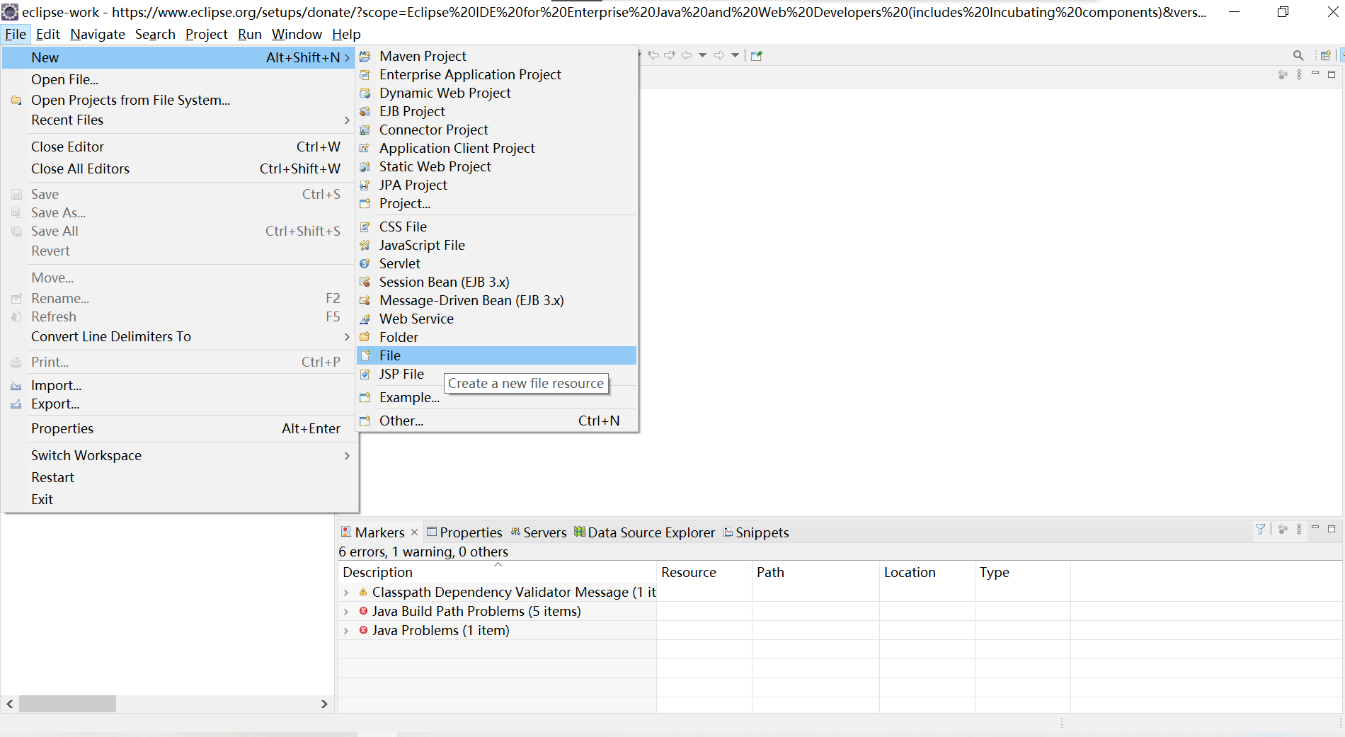Open the Data Source Explorer tab
The height and width of the screenshot is (737, 1345).
[x=651, y=532]
